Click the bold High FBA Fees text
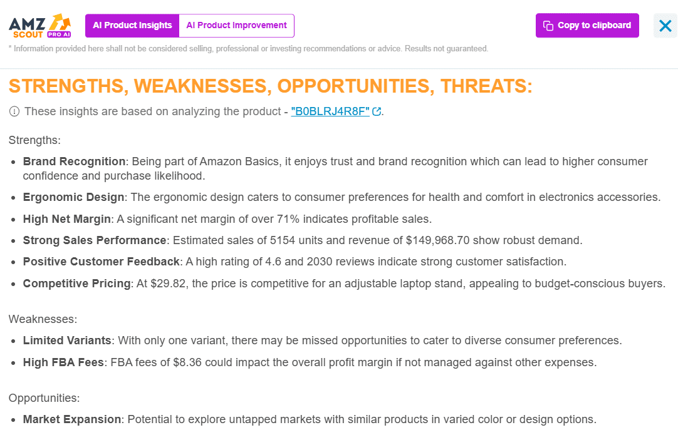Image resolution: width=678 pixels, height=430 pixels. click(63, 362)
